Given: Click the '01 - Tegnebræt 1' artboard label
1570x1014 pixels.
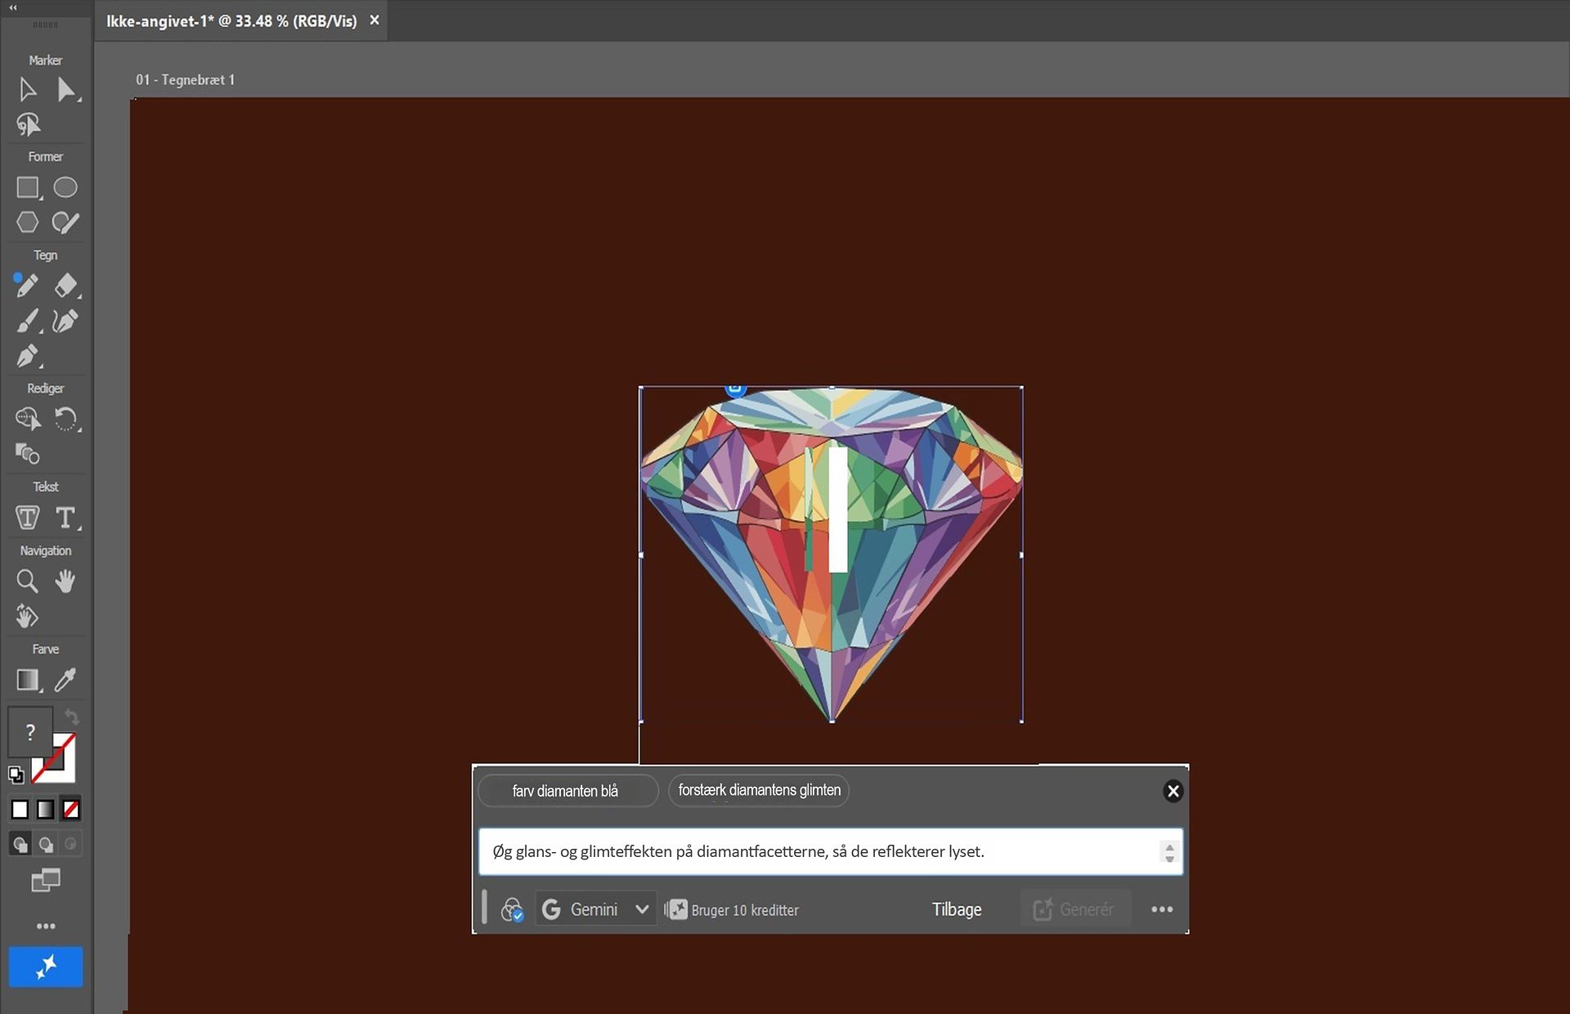Looking at the screenshot, I should [185, 80].
